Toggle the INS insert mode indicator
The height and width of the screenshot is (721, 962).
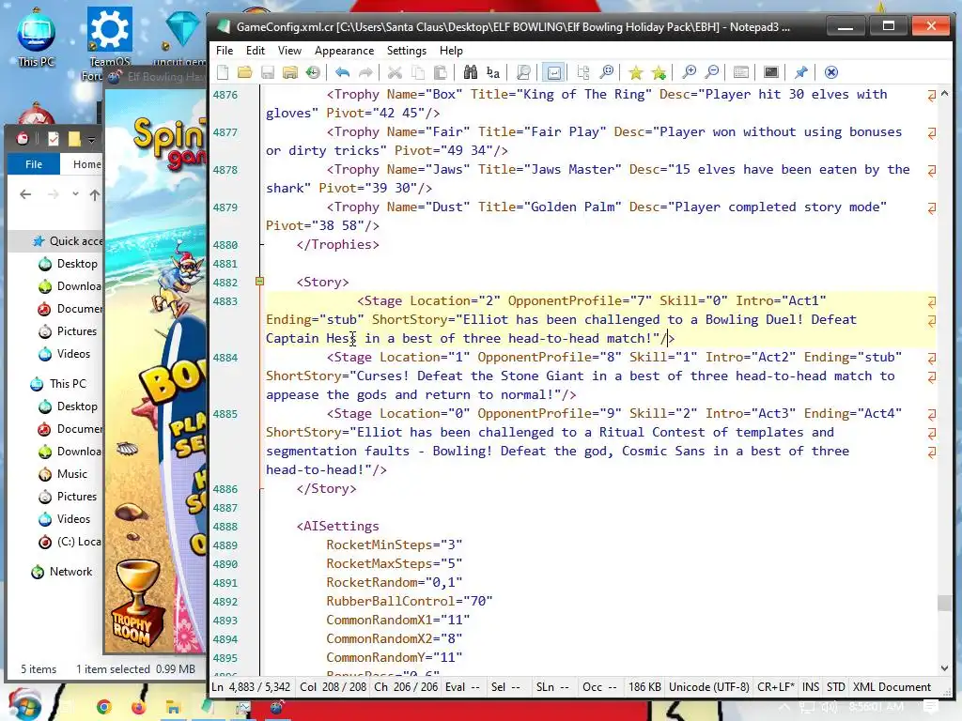click(x=811, y=686)
